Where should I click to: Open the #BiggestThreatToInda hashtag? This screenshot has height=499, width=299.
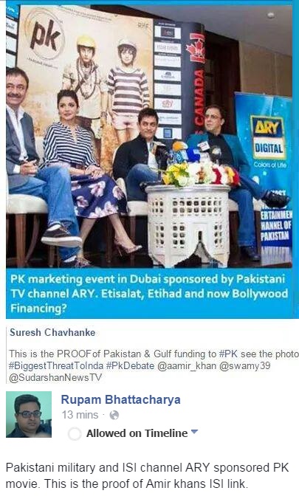point(56,366)
